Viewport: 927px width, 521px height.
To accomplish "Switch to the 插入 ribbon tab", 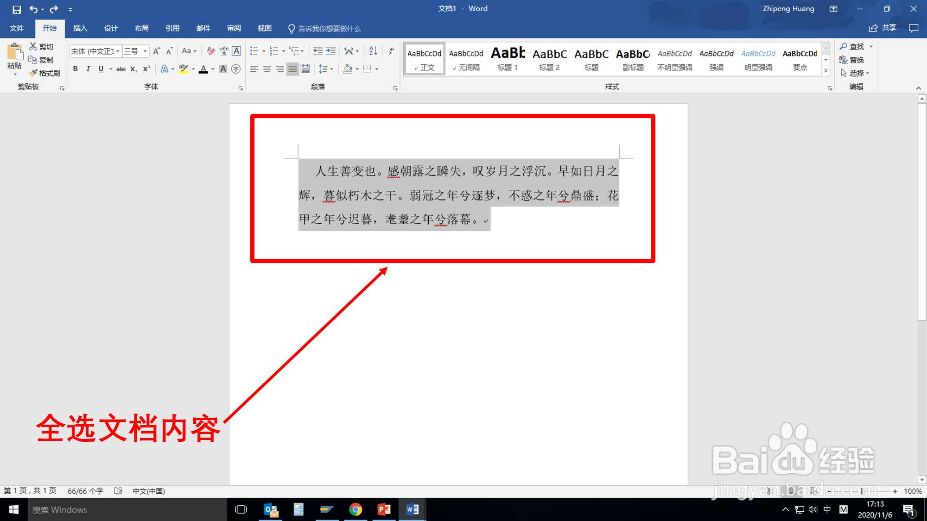I will [80, 28].
